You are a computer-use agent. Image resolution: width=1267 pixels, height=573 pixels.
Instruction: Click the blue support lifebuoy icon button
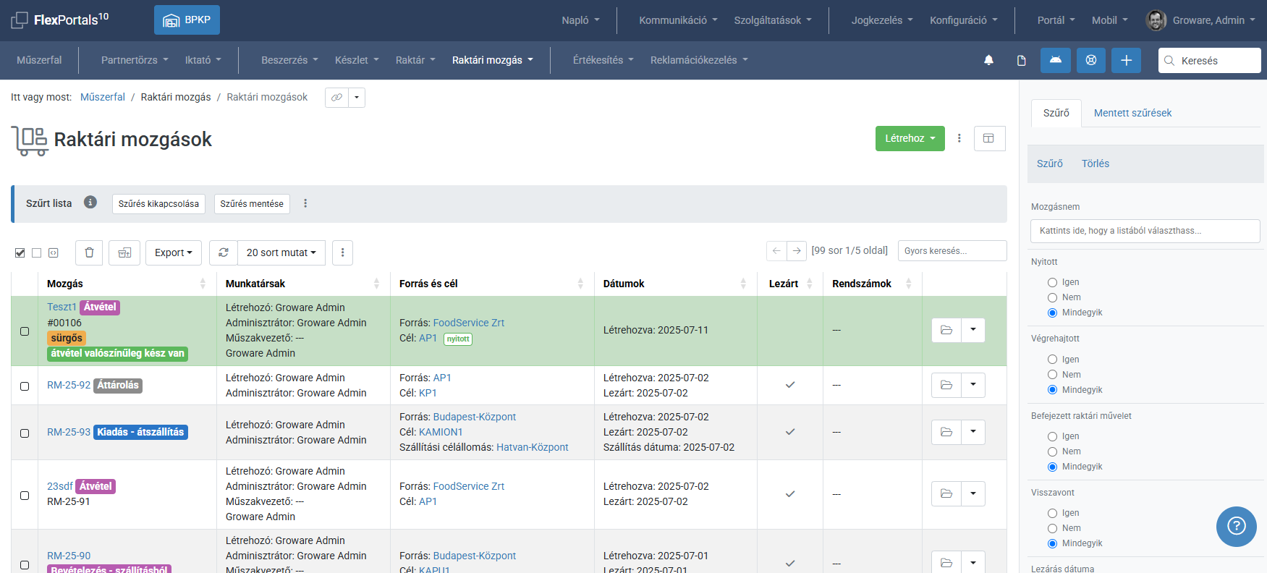(1091, 60)
